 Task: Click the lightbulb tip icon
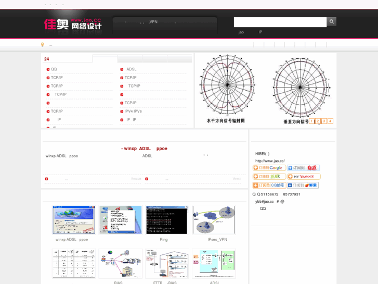pyautogui.click(x=43, y=44)
